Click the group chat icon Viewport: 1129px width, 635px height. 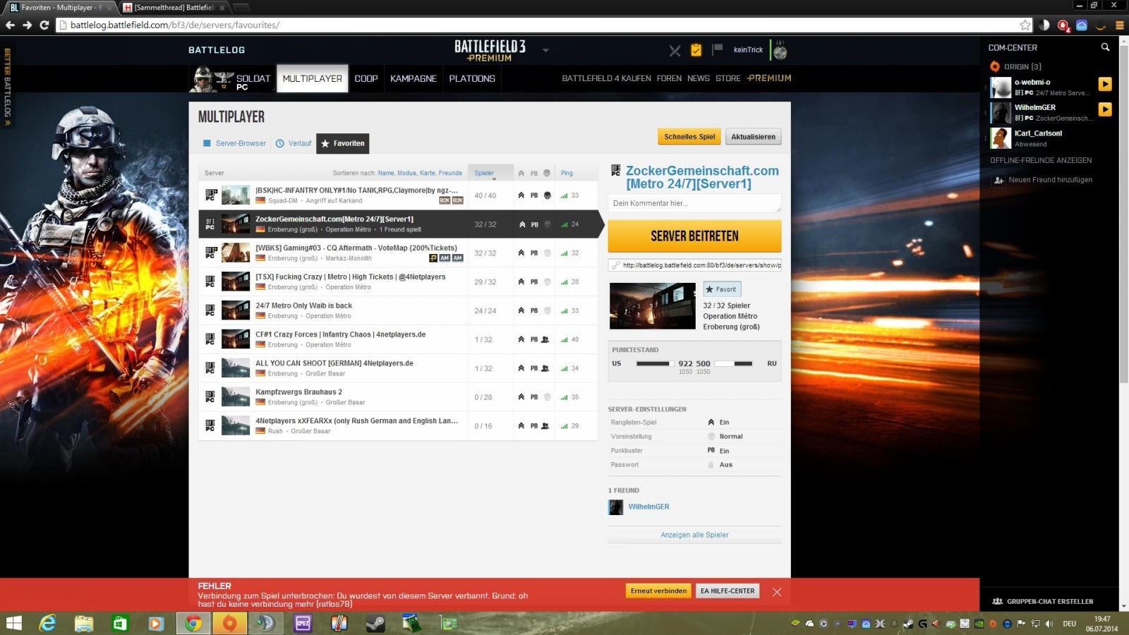(x=998, y=601)
